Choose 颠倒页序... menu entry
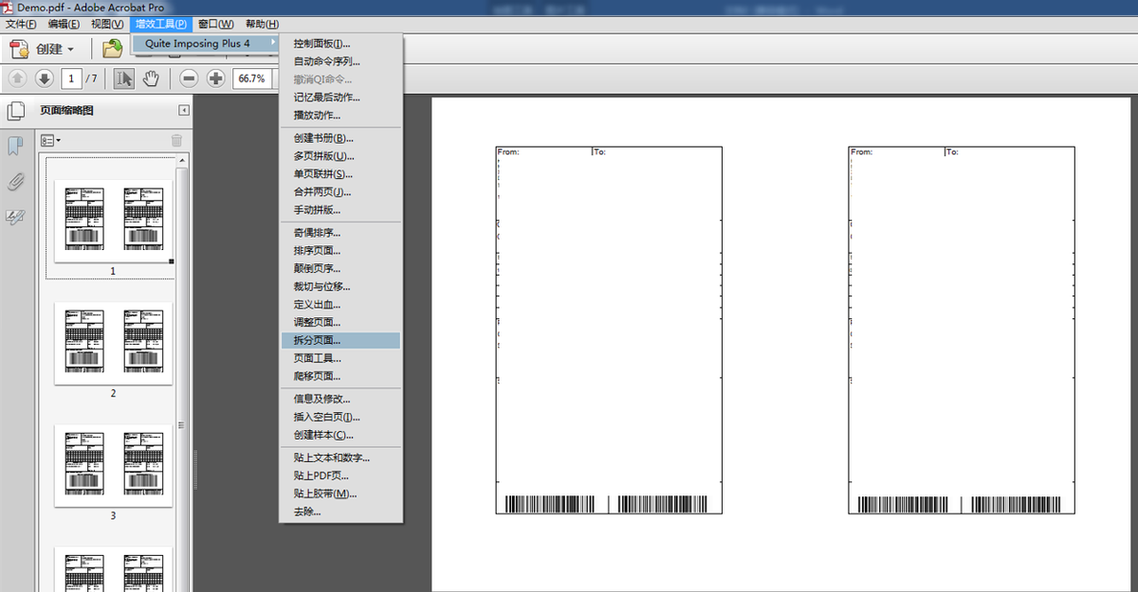This screenshot has height=592, width=1138. point(341,269)
